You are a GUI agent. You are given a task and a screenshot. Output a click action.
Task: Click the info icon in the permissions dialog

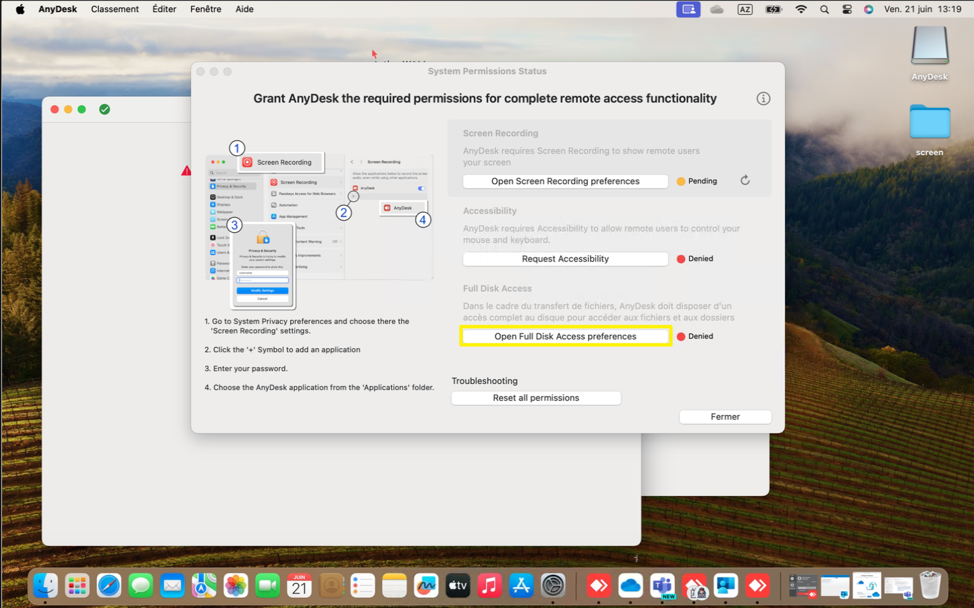(x=763, y=99)
